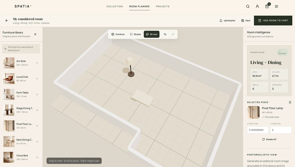Screen dimensions: 295x167
Task: Click the Arc Sofa name label
Action: tap(21, 61)
